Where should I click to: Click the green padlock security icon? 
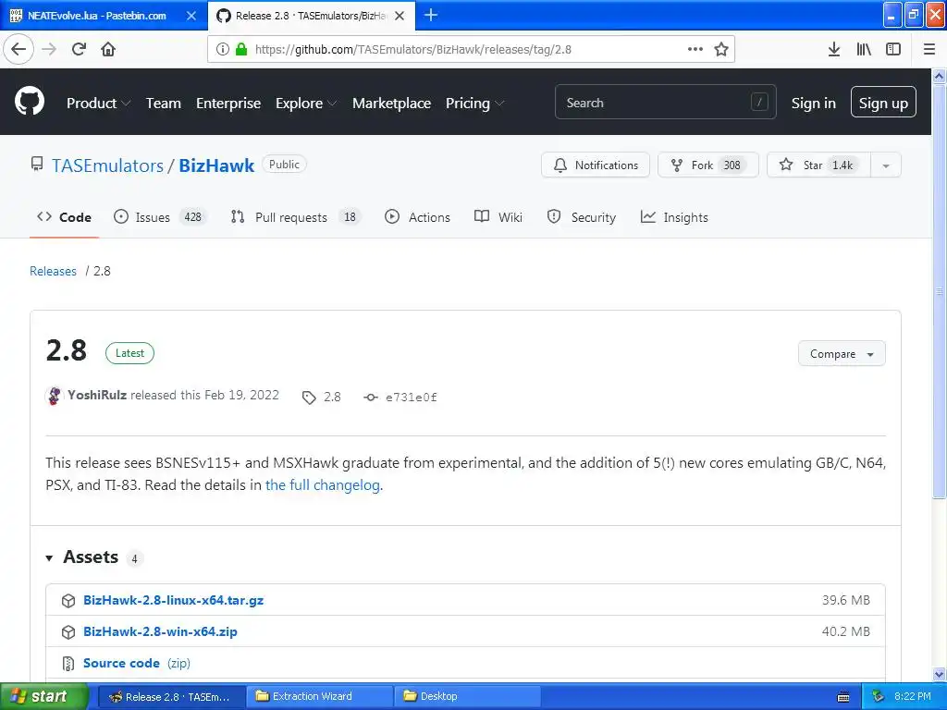tap(241, 49)
